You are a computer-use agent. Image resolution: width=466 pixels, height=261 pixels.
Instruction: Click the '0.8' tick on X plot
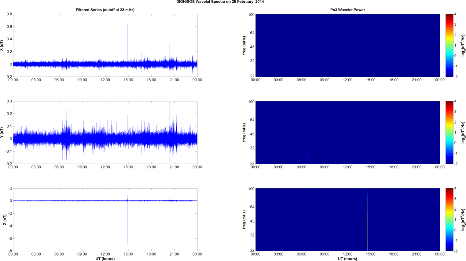click(x=9, y=14)
